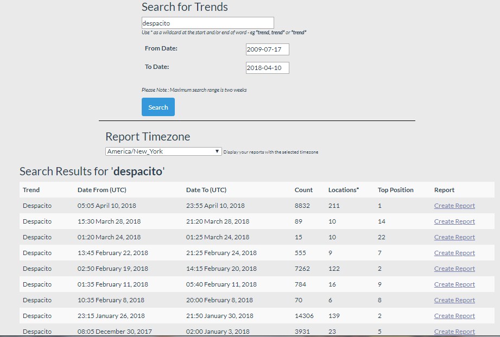Create report for April 10, 2018 trend
Viewport: 500px width, 337px height.
[454, 206]
